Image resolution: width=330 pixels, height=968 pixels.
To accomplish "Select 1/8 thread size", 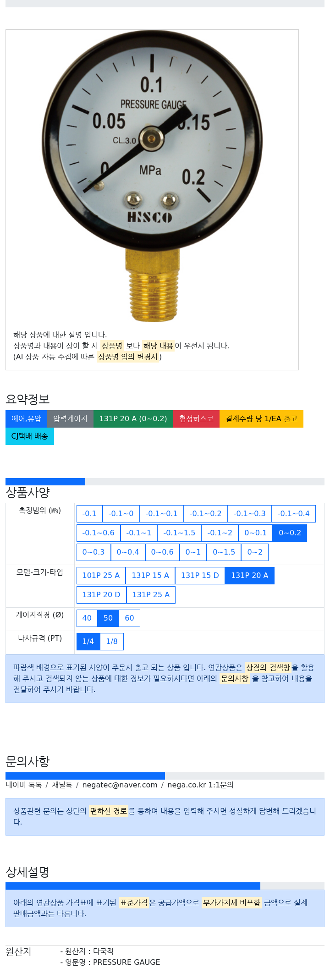I will (x=112, y=641).
